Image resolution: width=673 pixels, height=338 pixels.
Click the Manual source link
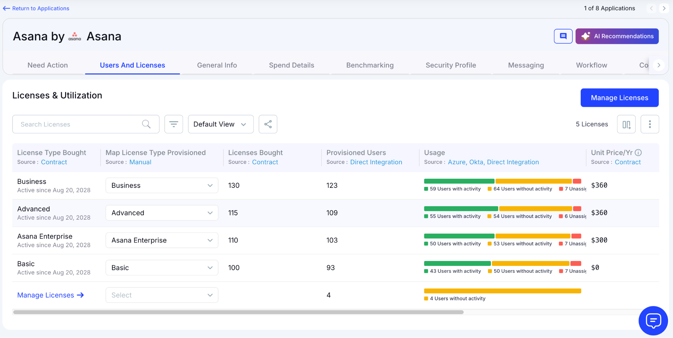click(x=140, y=162)
